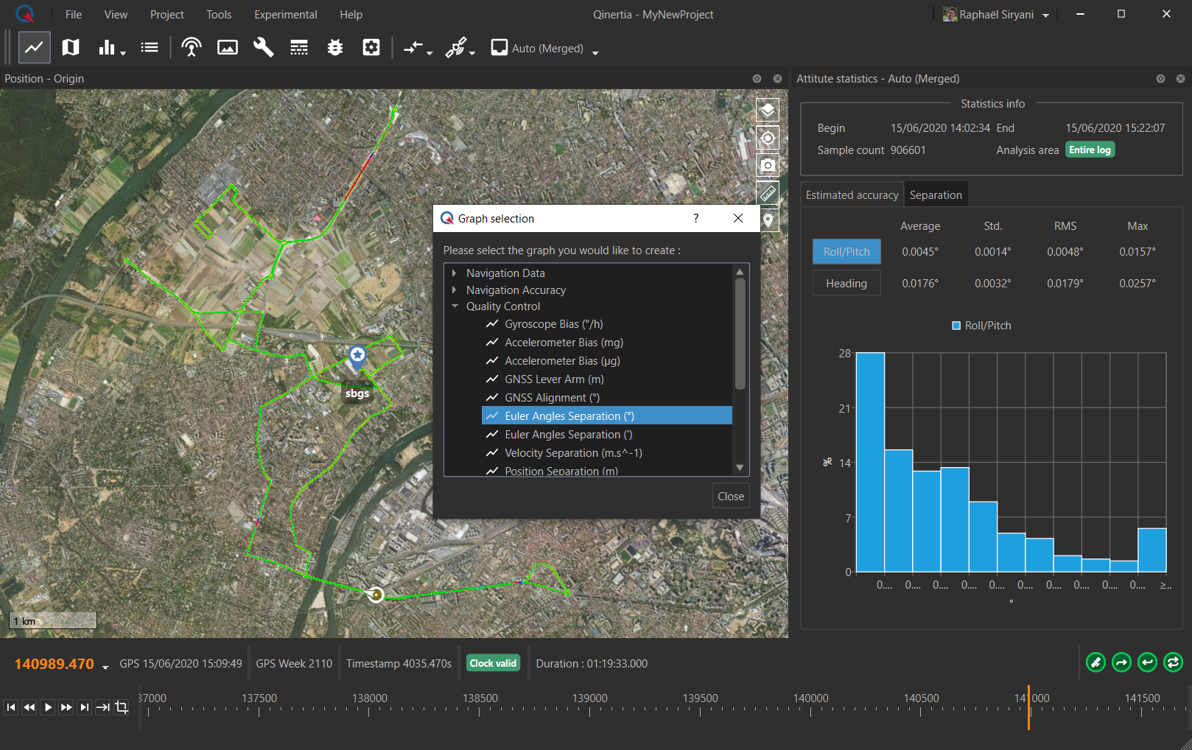1192x750 pixels.
Task: Click the bug icon in toolbar
Action: [335, 48]
